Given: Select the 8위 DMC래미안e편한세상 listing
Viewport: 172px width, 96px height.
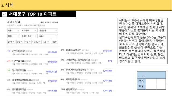Looking at the screenshot, I should (x=87, y=71).
